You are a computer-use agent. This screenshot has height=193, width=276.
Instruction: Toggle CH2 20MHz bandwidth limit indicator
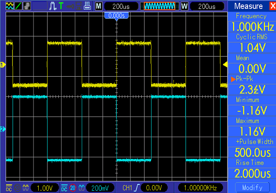click(73, 188)
